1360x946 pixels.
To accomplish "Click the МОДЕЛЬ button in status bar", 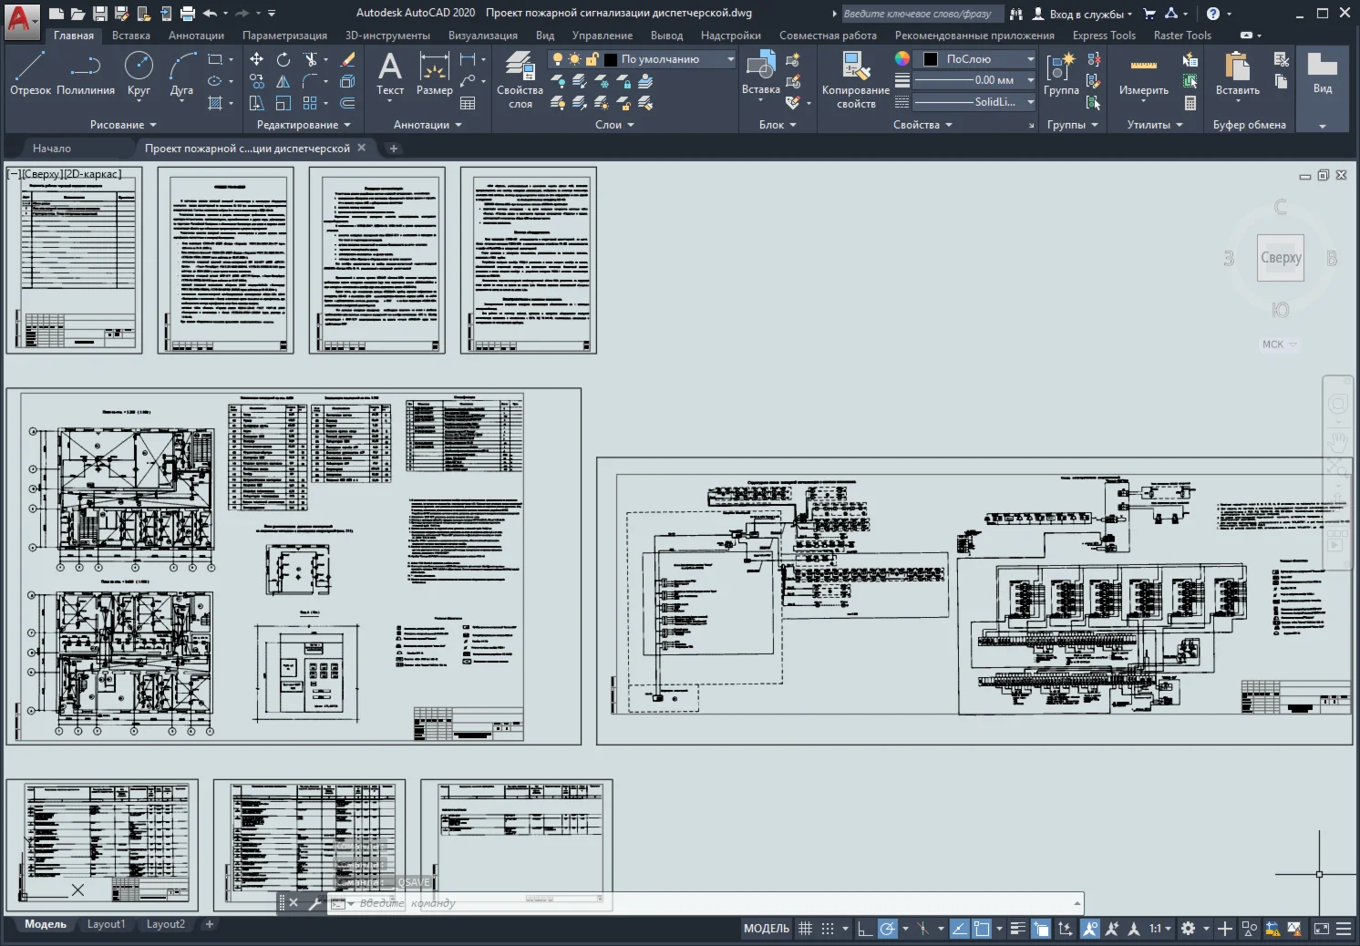I will [x=767, y=929].
